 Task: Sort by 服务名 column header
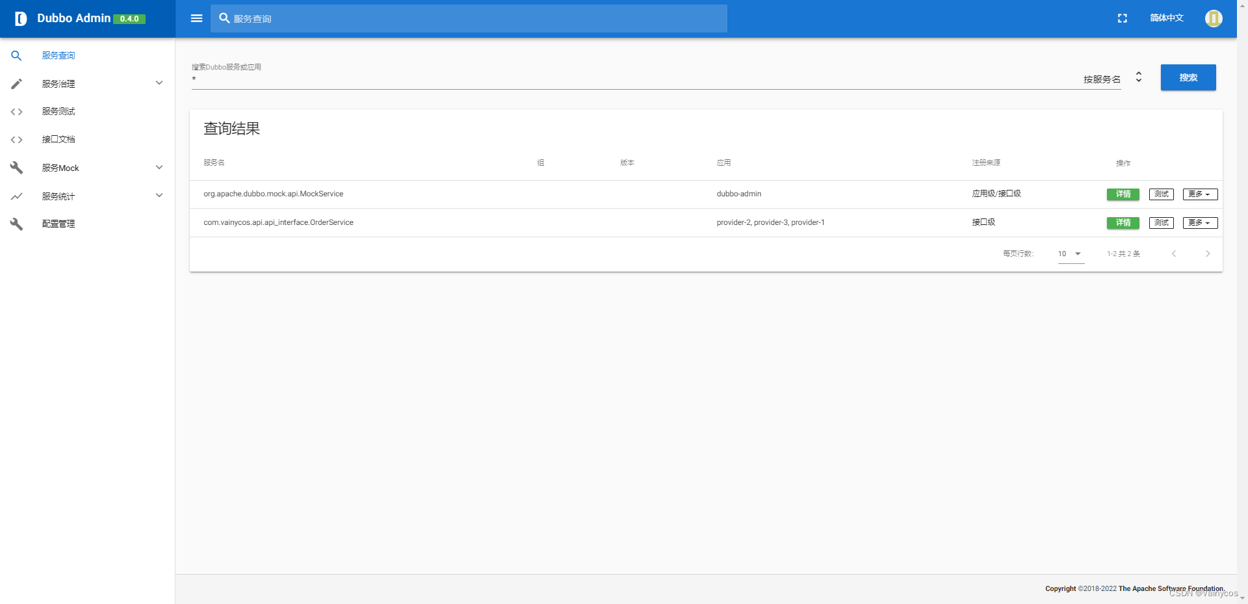214,163
